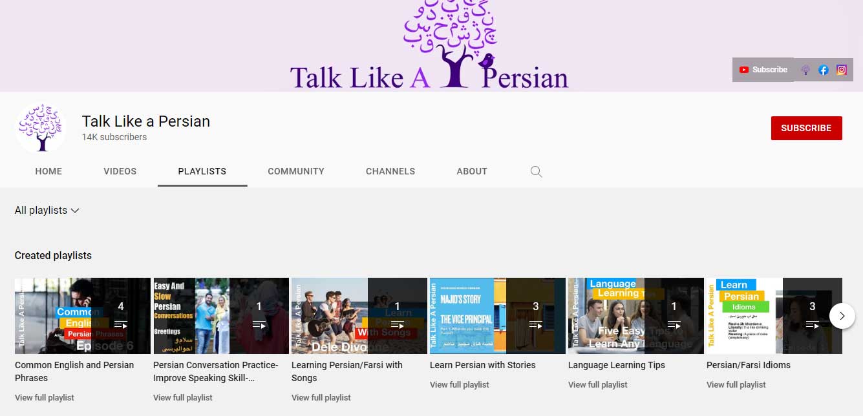Click playlist queue icon on Language Learning Tips
Screen dimensions: 863x416
point(674,324)
